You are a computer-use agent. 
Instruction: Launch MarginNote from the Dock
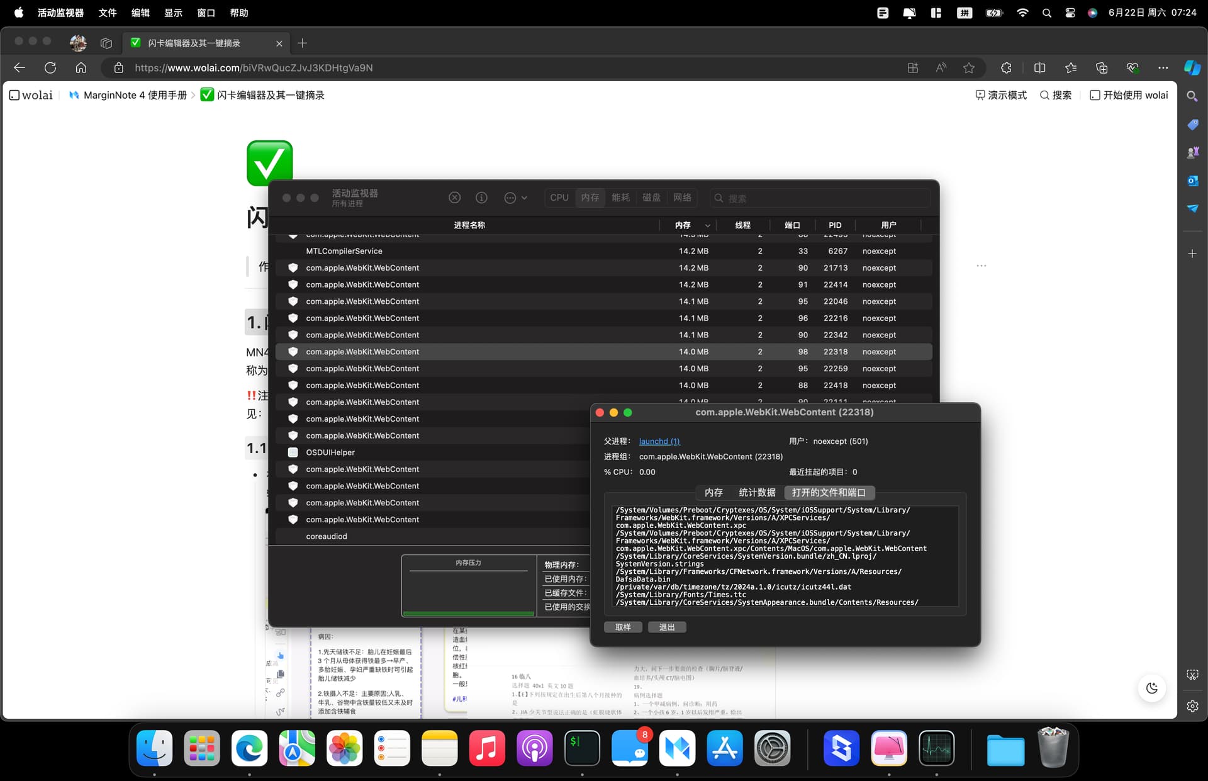677,749
